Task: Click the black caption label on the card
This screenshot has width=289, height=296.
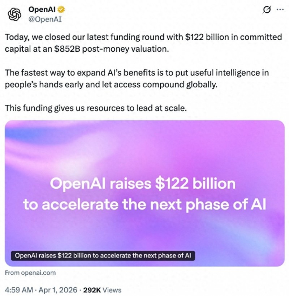Action: pyautogui.click(x=103, y=256)
